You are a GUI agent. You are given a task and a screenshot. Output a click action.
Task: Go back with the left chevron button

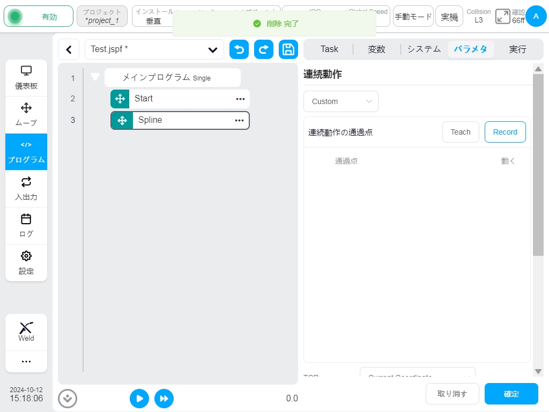69,49
